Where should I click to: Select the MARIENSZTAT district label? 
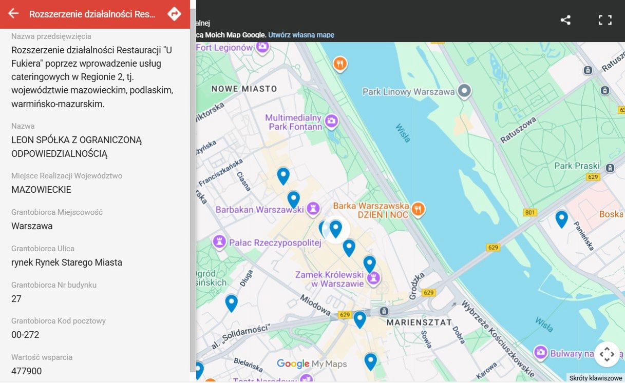click(x=419, y=322)
